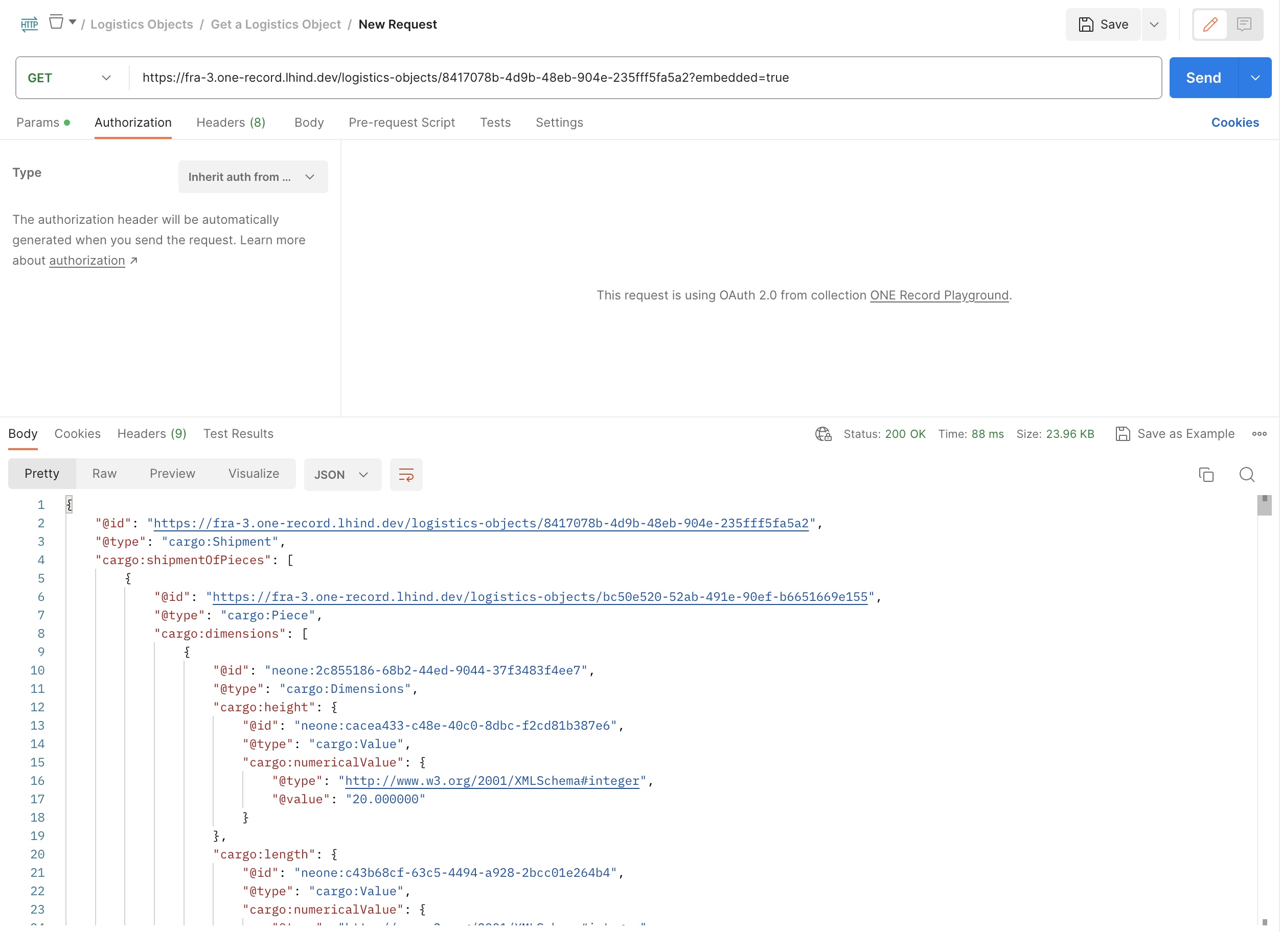Open the Pre-request Script tab
This screenshot has width=1280, height=932.
tap(401, 123)
